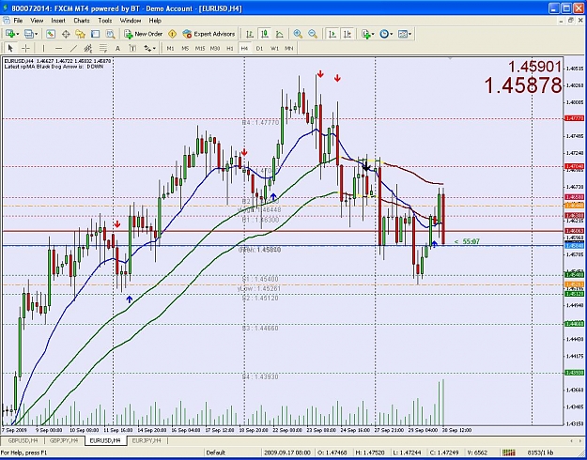Select the H1 timeframe button

click(x=230, y=48)
